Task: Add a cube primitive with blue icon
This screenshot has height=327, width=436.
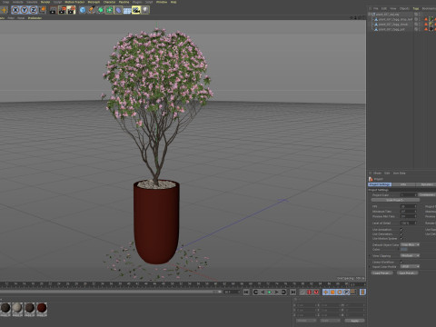Action: 83,10
